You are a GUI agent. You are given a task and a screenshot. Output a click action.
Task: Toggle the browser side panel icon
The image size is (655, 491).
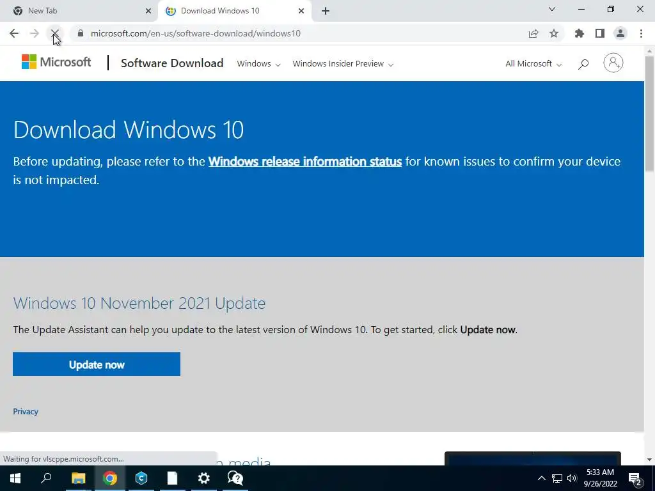point(600,33)
